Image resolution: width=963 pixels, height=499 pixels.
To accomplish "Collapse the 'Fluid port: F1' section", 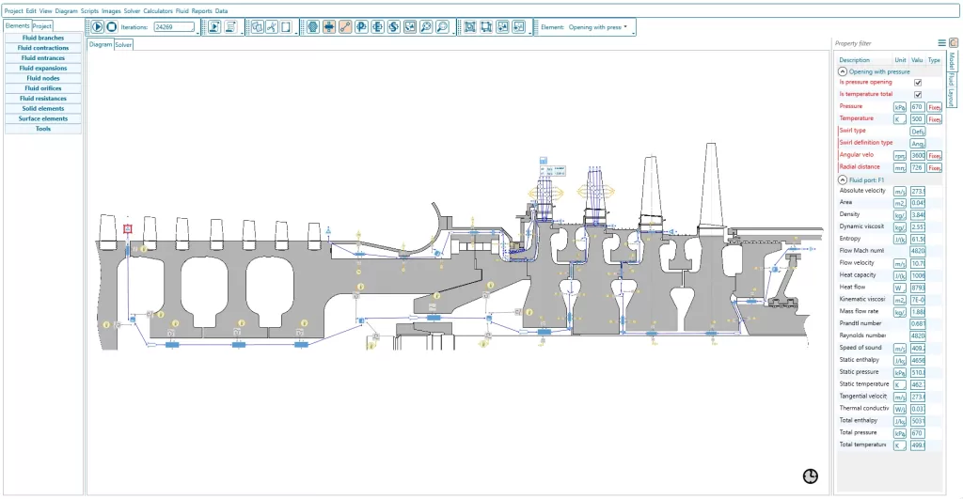I will click(843, 179).
